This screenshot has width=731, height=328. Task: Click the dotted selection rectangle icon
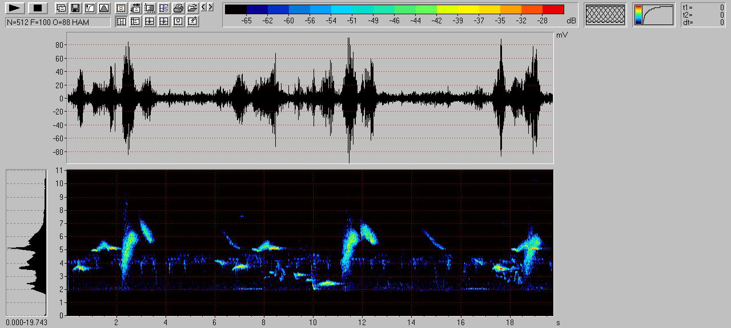(x=150, y=8)
